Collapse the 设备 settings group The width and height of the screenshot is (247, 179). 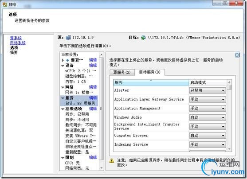tap(63, 66)
